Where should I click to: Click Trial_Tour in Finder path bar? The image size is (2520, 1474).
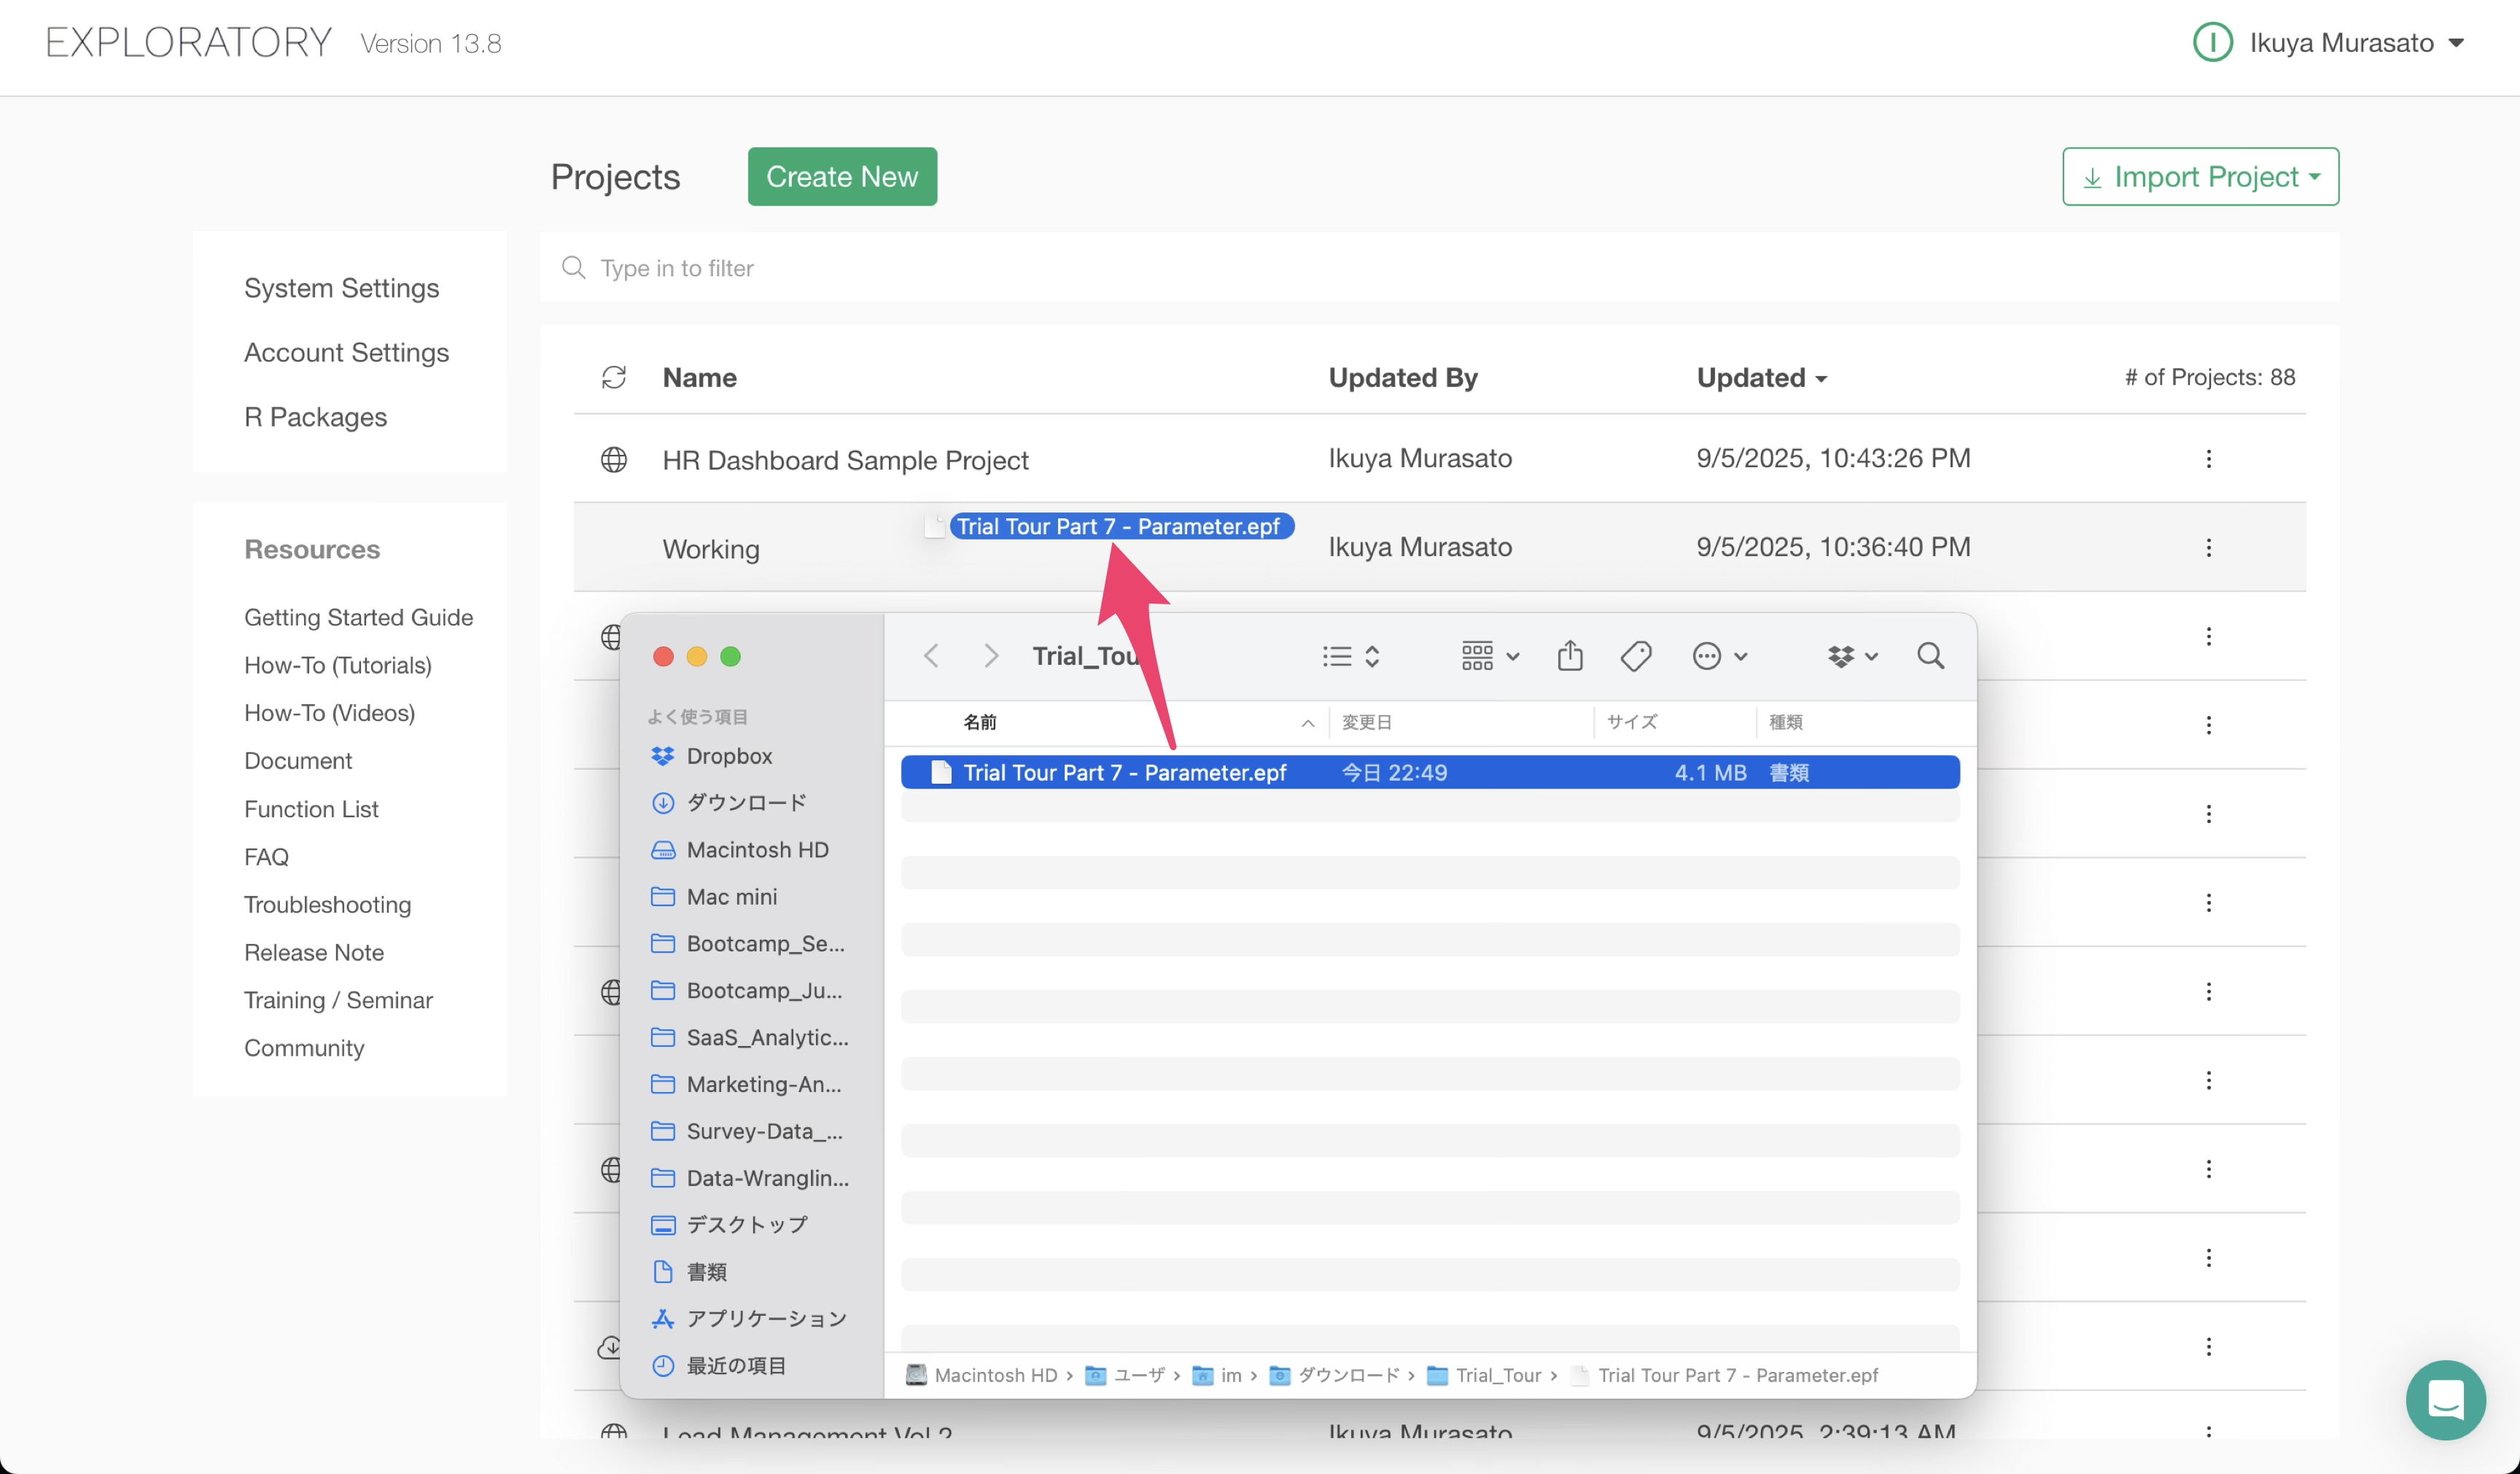1484,1375
